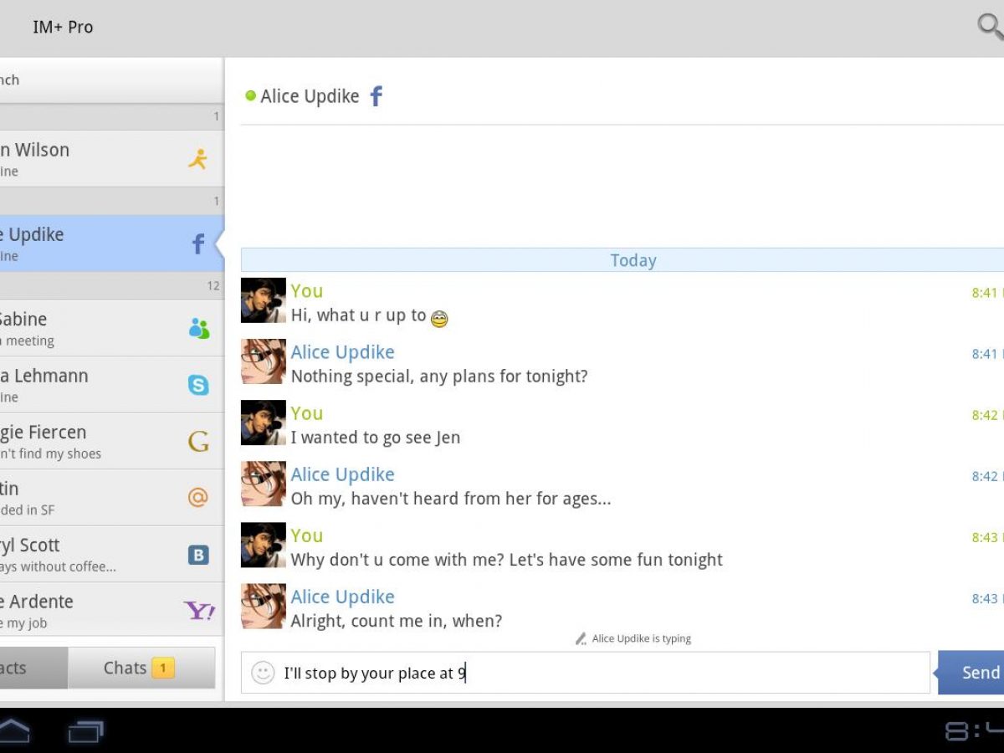Click the VK icon beside Scott
1004x753 pixels.
(x=198, y=555)
